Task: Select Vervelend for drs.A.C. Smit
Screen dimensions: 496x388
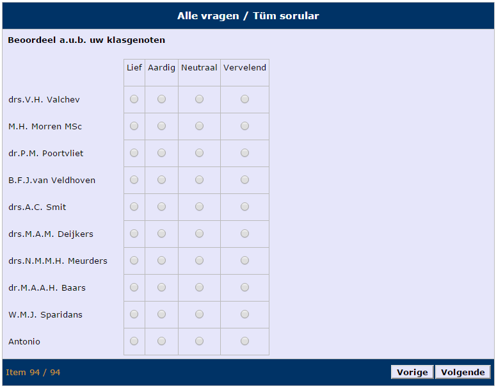Action: (244, 207)
